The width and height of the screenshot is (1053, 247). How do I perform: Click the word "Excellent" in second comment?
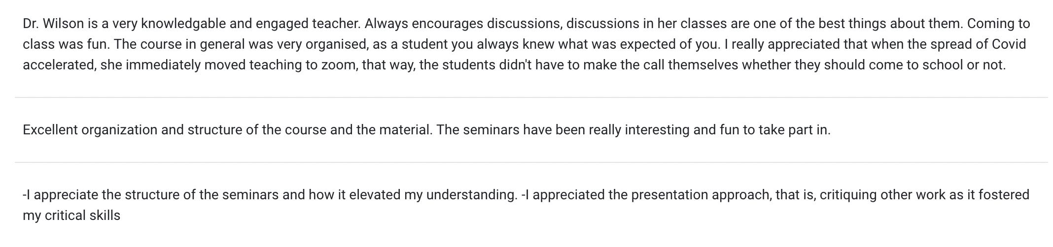(x=50, y=130)
